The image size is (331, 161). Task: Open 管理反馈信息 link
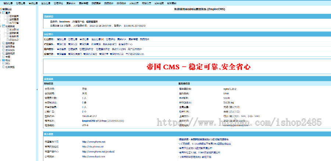tap(75, 54)
